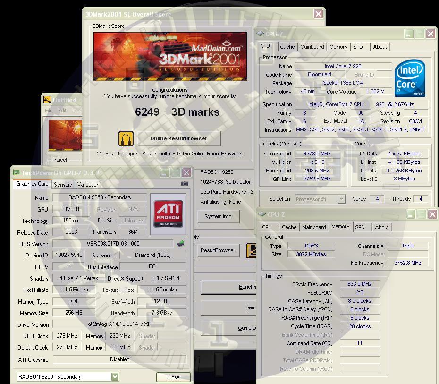Image resolution: width=439 pixels, height=384 pixels.
Task: Click yellow trees icon beside Online ResultBrowser
Action: coord(126,139)
